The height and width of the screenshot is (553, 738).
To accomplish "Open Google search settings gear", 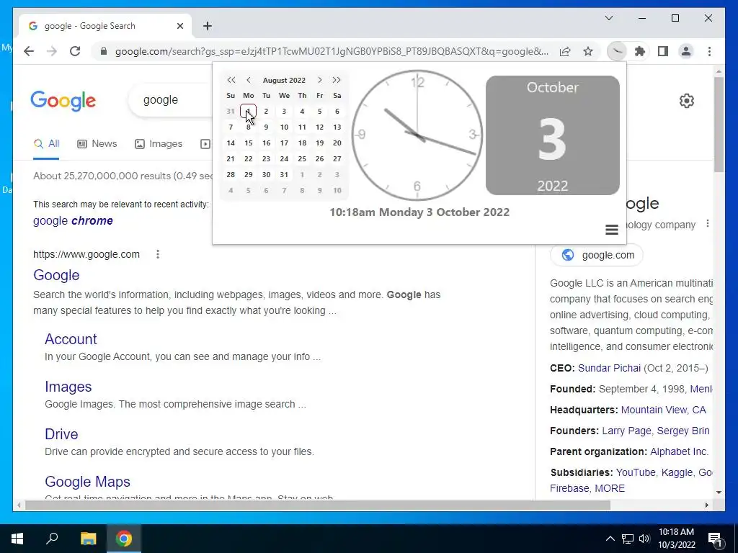I will click(x=686, y=101).
